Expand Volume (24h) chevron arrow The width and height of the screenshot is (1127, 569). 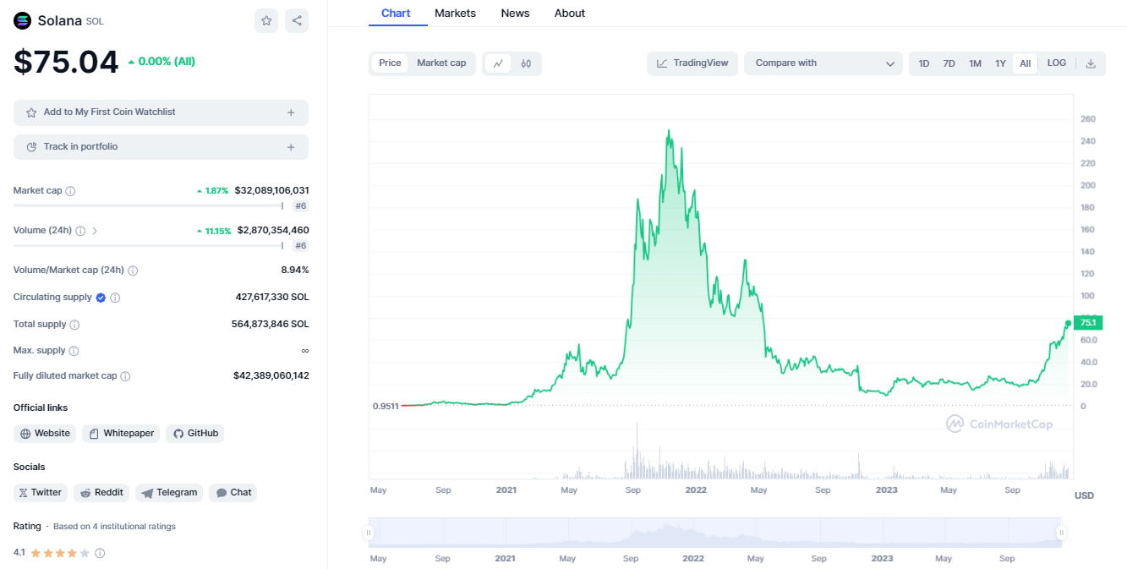pos(95,231)
